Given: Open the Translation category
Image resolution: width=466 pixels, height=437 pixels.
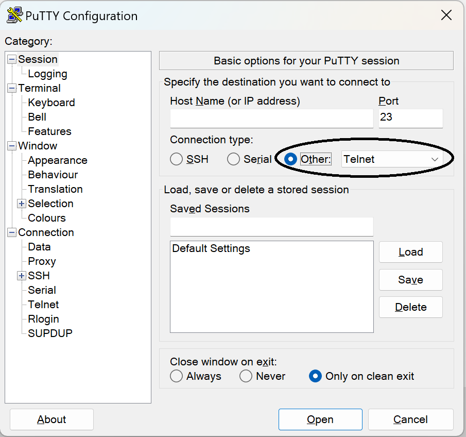Looking at the screenshot, I should pos(55,189).
